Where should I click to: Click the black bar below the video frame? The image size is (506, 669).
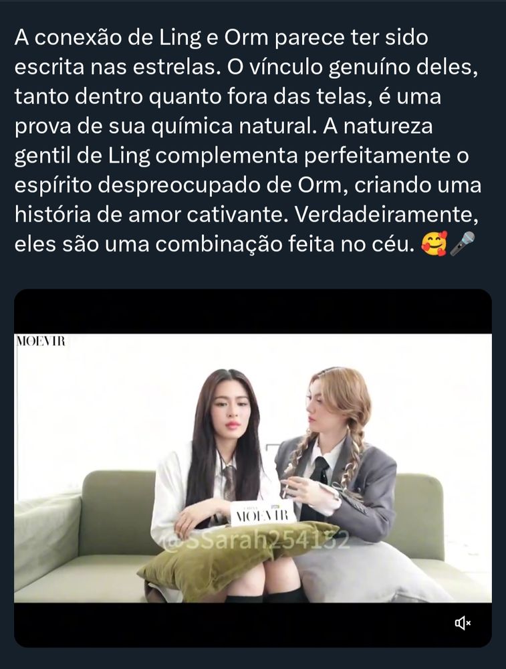[x=253, y=625]
